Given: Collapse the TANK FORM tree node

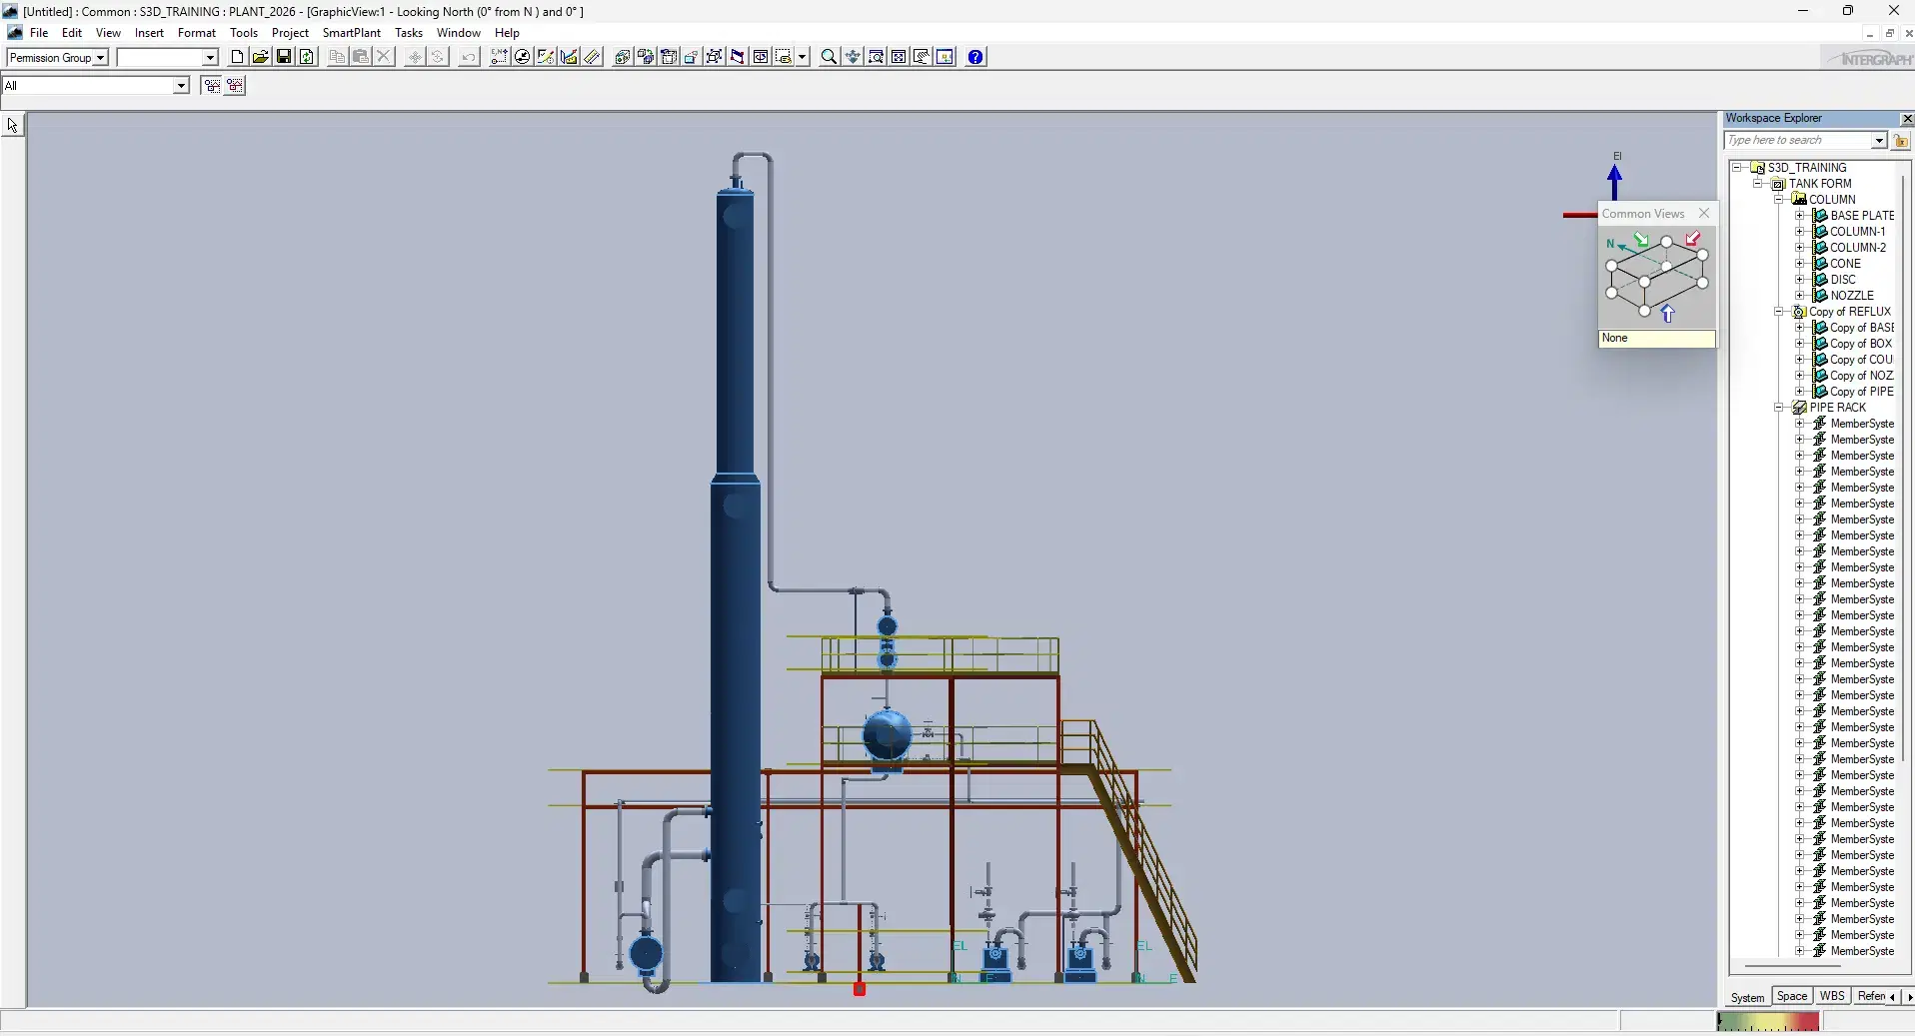Looking at the screenshot, I should (1758, 184).
